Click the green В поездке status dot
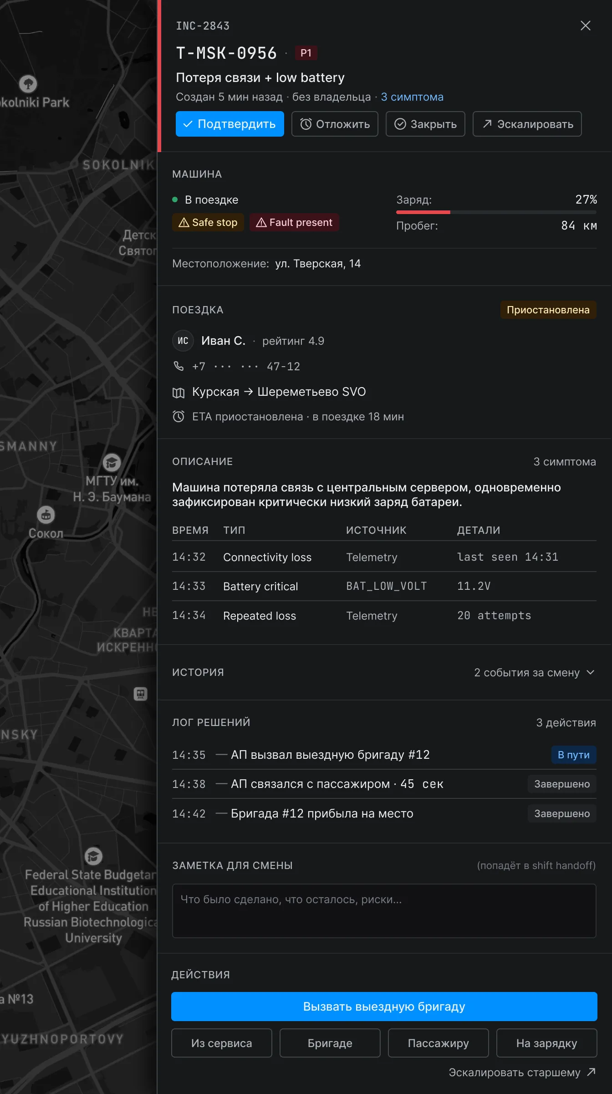The height and width of the screenshot is (1094, 612). click(x=175, y=199)
